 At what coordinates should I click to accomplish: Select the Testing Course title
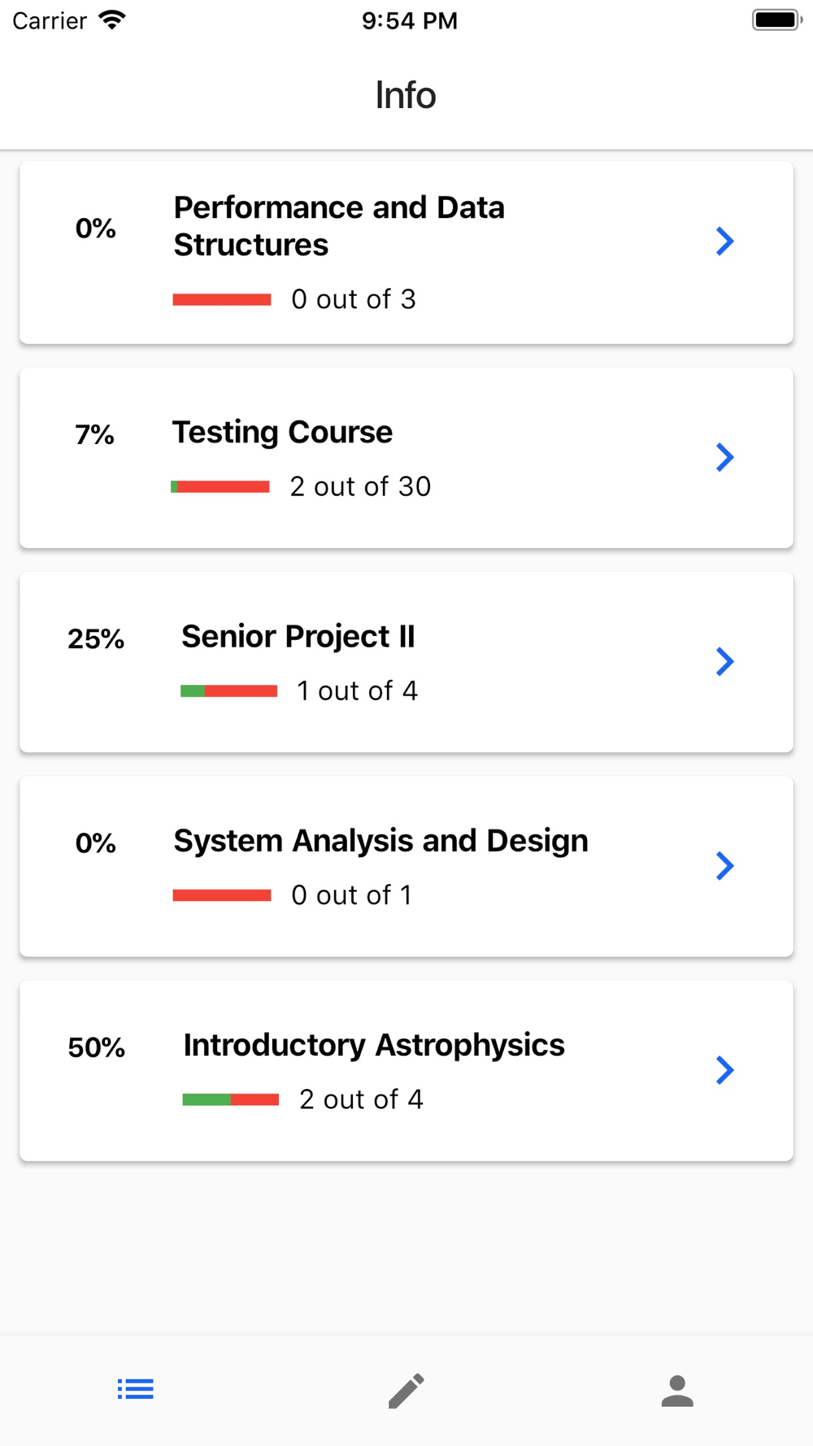coord(282,433)
